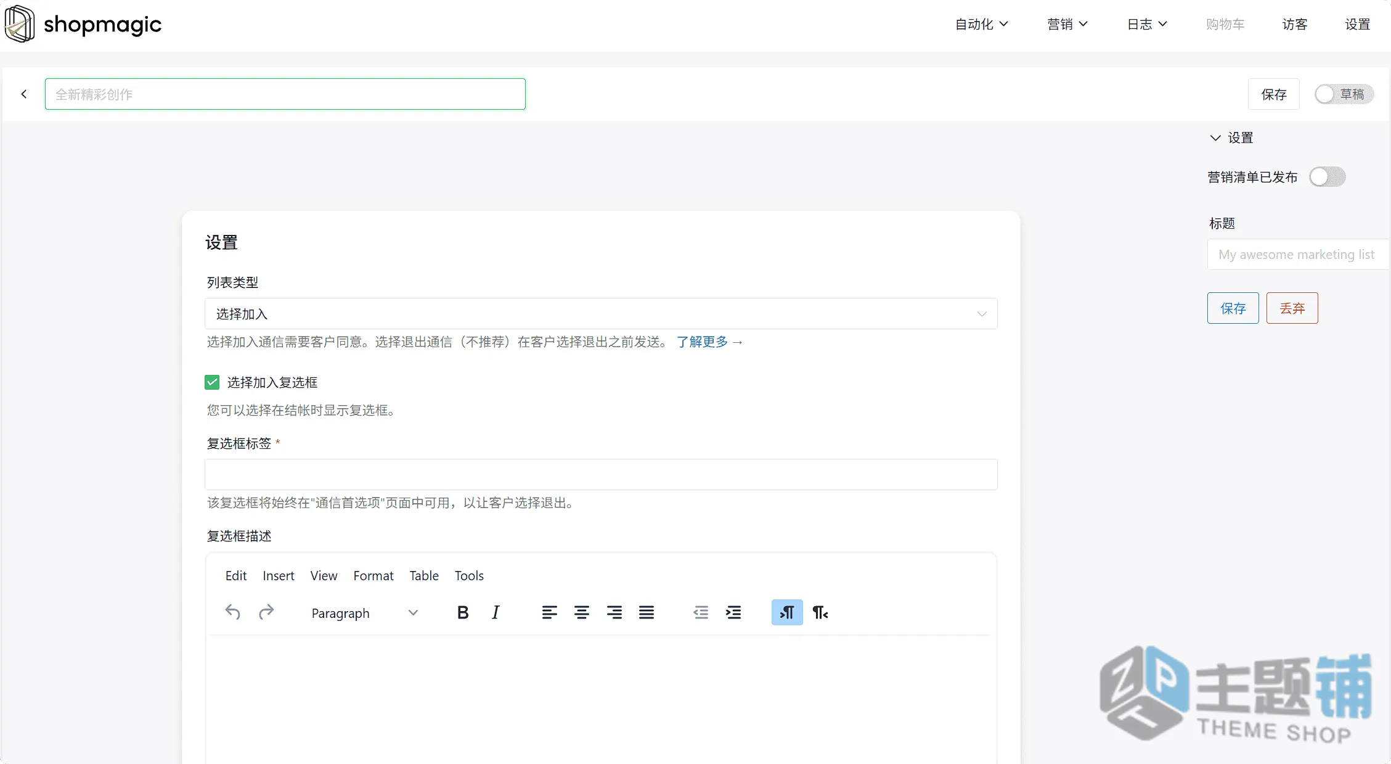1391x764 pixels.
Task: Open the 营销 dropdown menu
Action: coord(1067,24)
